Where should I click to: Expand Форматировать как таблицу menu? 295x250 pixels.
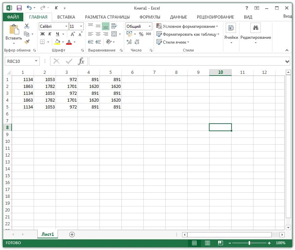[x=188, y=34]
